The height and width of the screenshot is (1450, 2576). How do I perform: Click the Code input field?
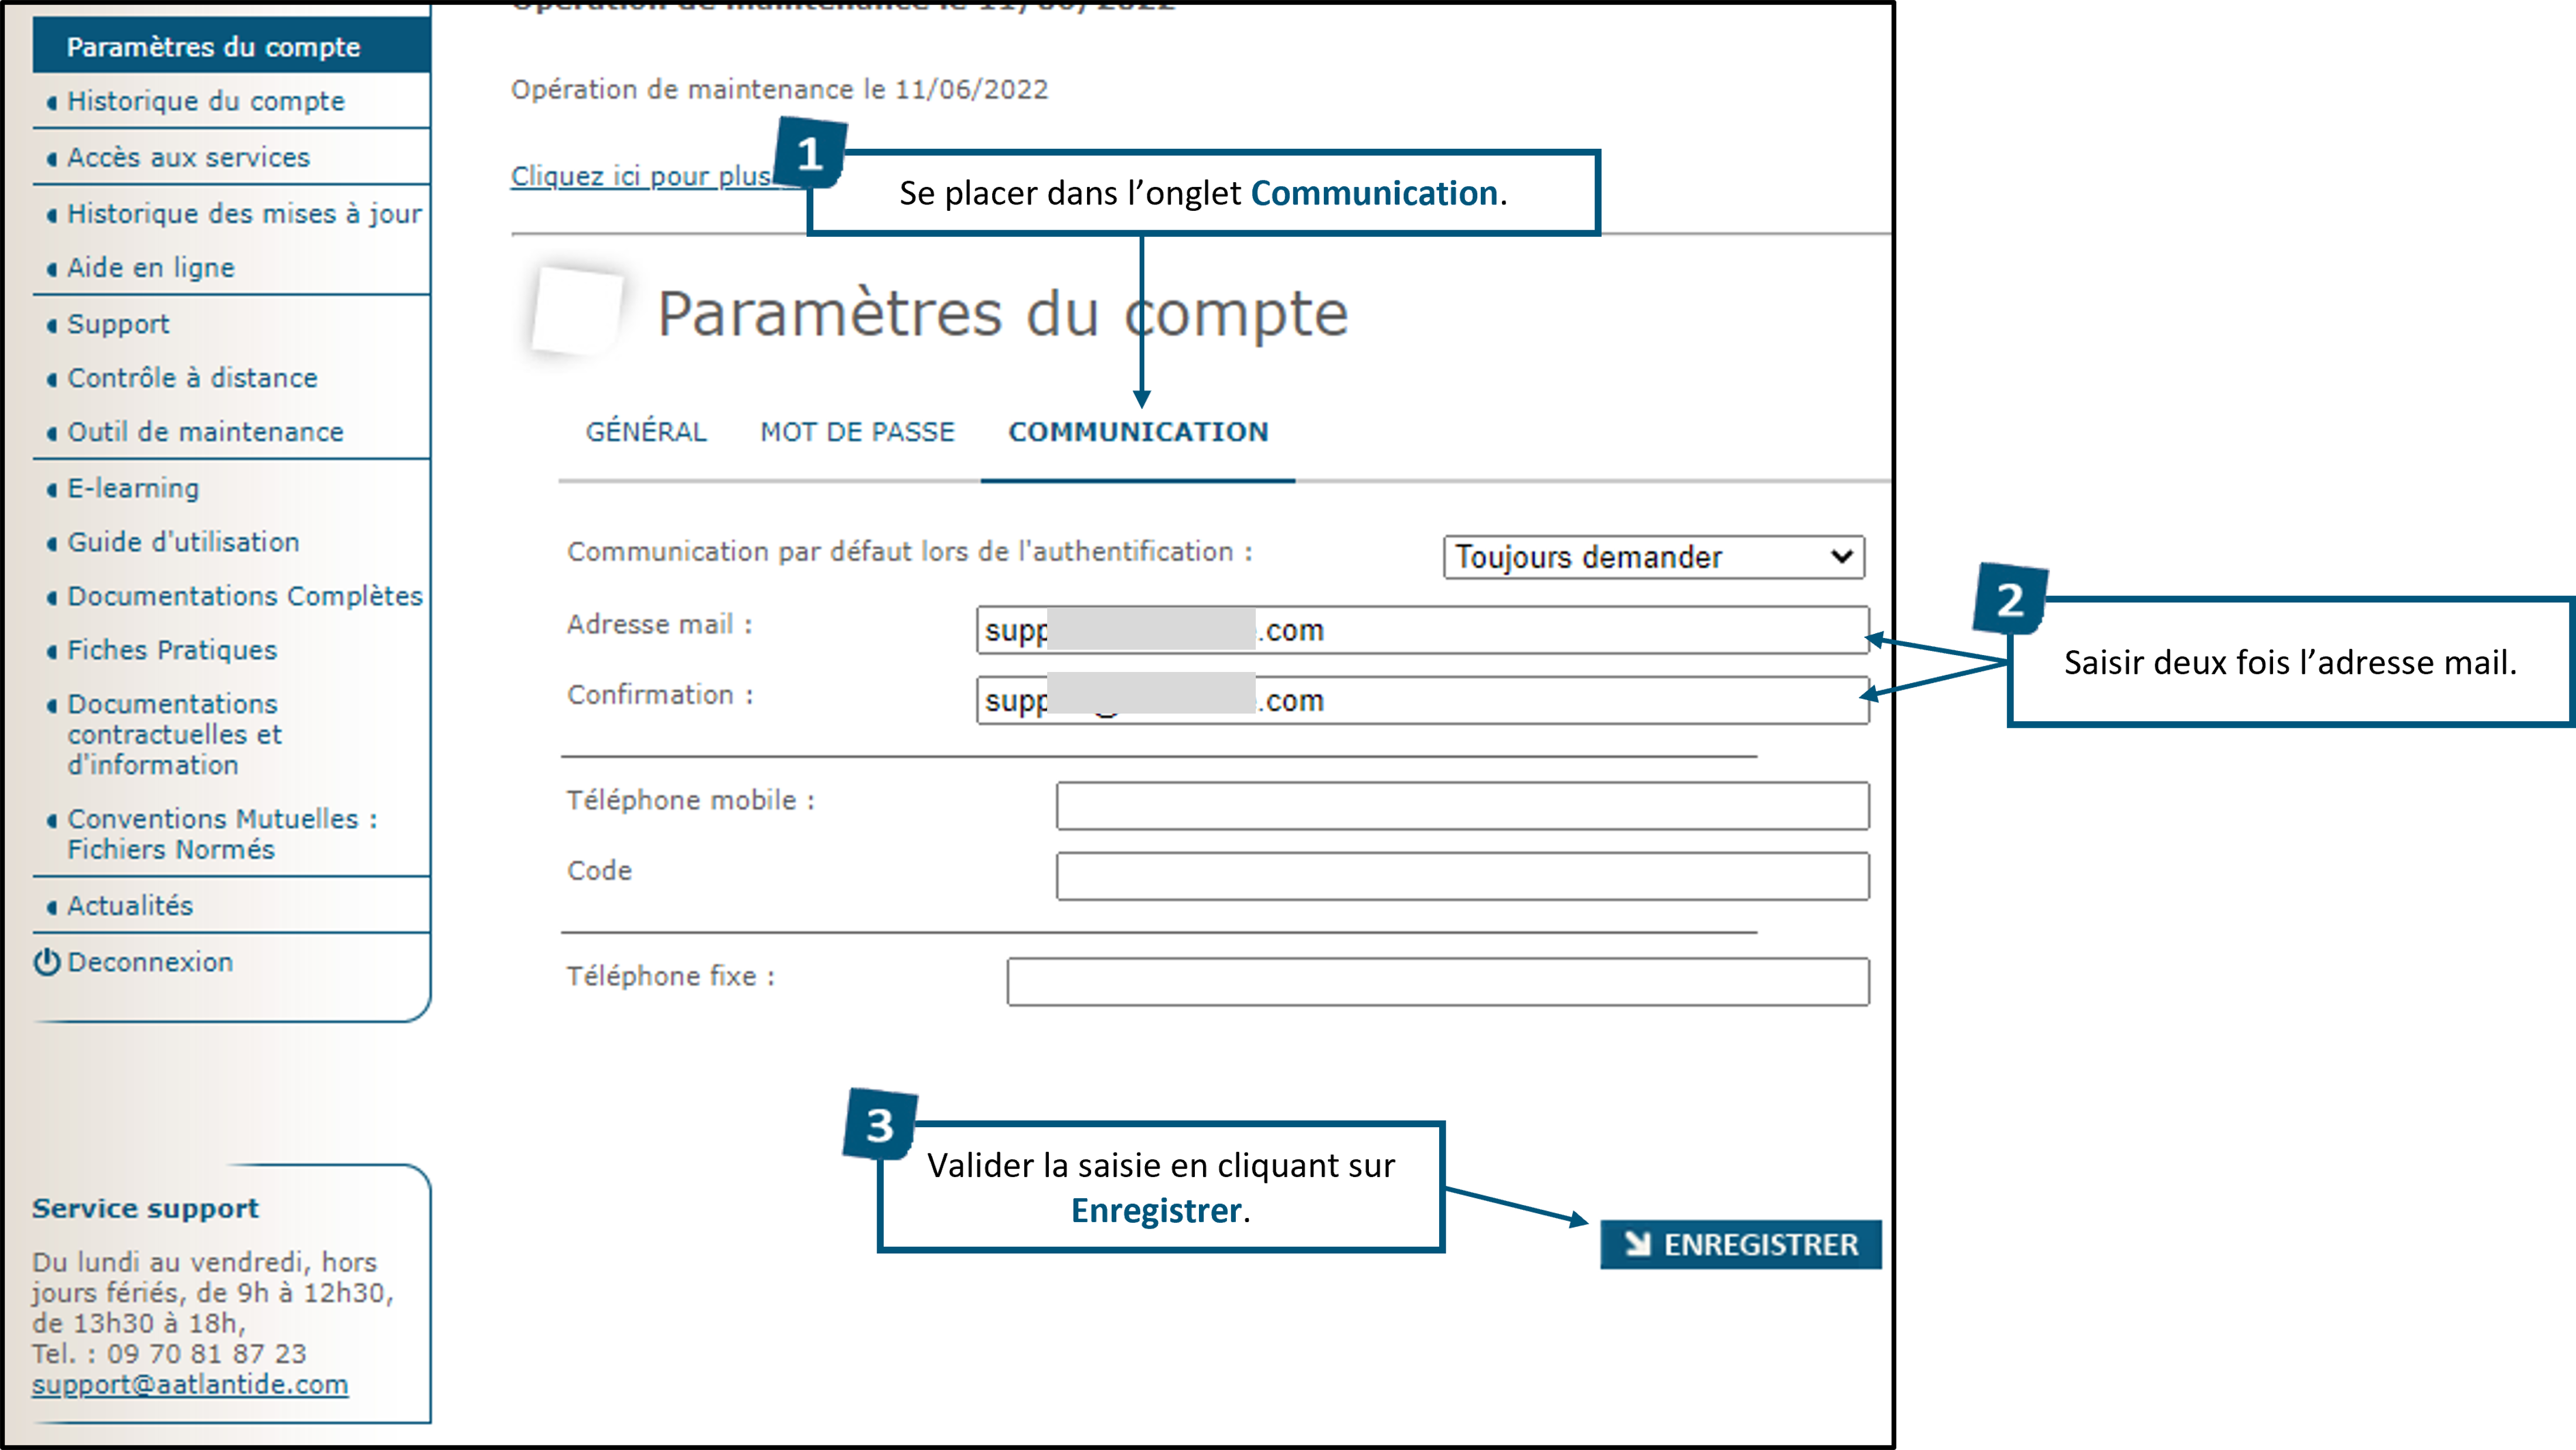pyautogui.click(x=1463, y=876)
